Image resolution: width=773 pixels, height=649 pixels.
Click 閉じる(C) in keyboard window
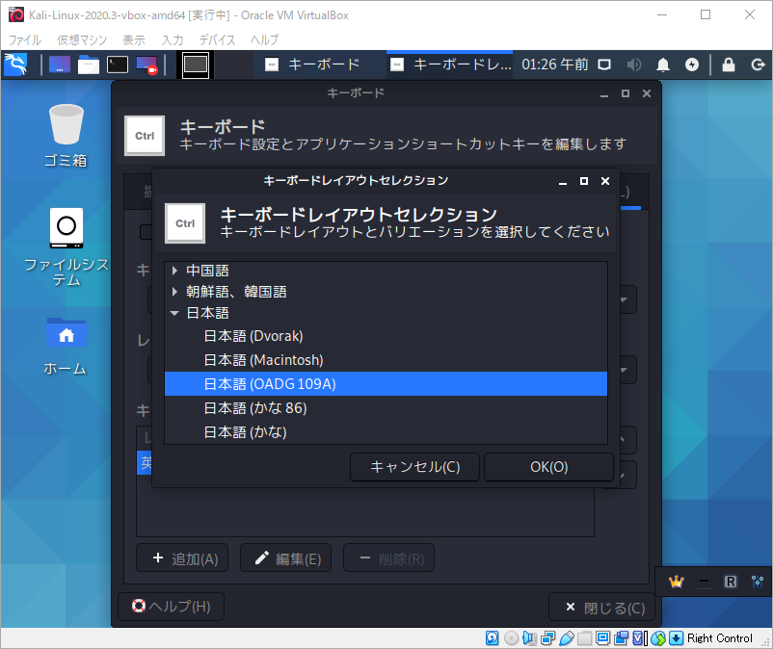coord(602,608)
